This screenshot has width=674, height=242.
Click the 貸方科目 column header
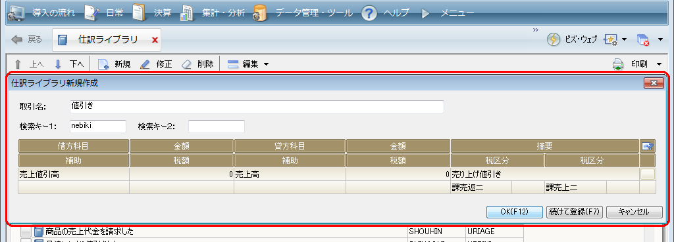[290, 146]
